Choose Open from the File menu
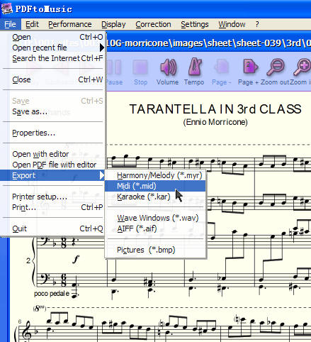This screenshot has height=342, width=311. tap(53, 37)
